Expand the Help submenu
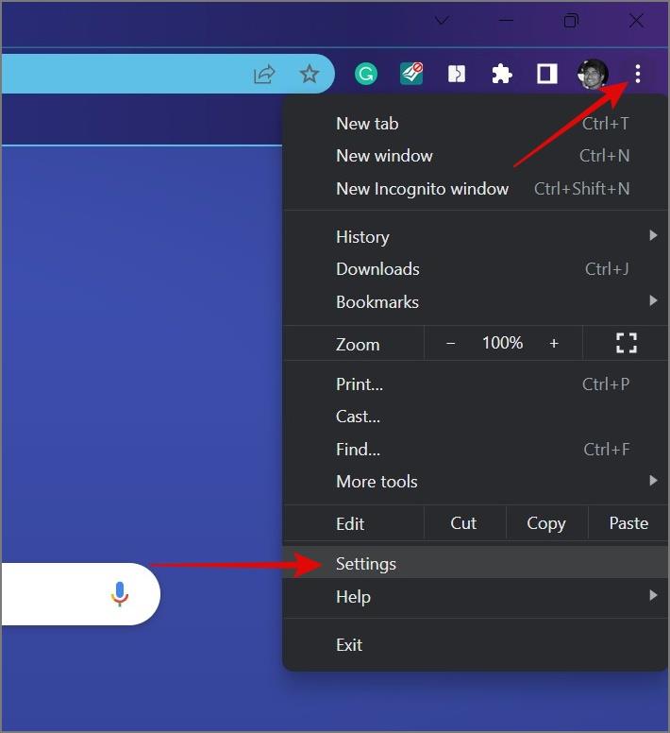670x733 pixels. coord(476,597)
